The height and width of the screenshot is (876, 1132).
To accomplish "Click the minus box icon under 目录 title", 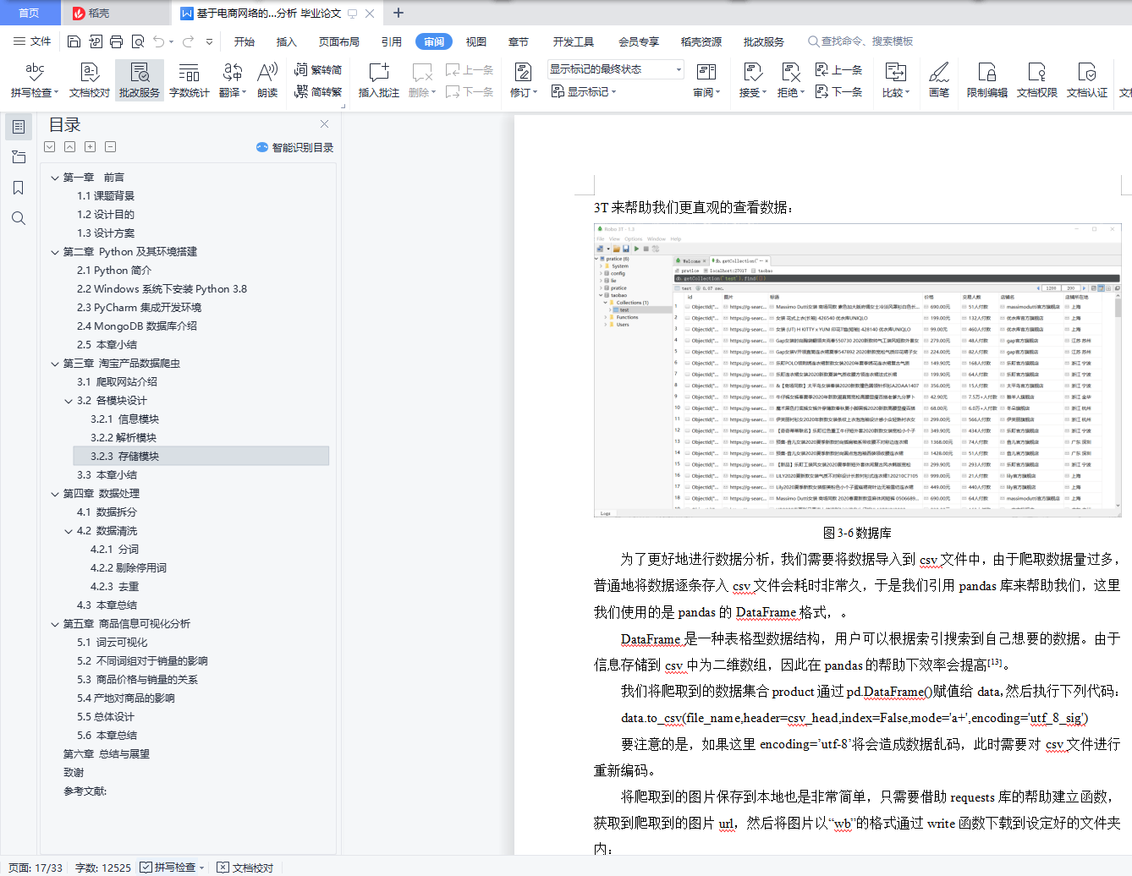I will click(111, 147).
